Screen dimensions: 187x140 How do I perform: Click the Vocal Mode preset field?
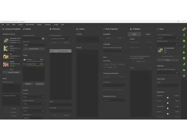tap(168, 86)
